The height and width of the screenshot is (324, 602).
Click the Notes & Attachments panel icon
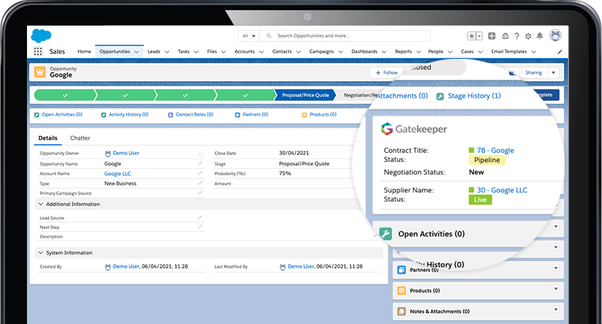[401, 312]
